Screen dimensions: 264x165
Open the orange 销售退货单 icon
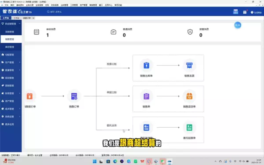189,96
